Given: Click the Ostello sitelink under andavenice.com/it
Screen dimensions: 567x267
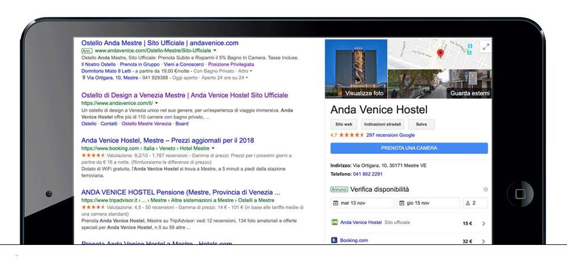Looking at the screenshot, I should [x=89, y=123].
